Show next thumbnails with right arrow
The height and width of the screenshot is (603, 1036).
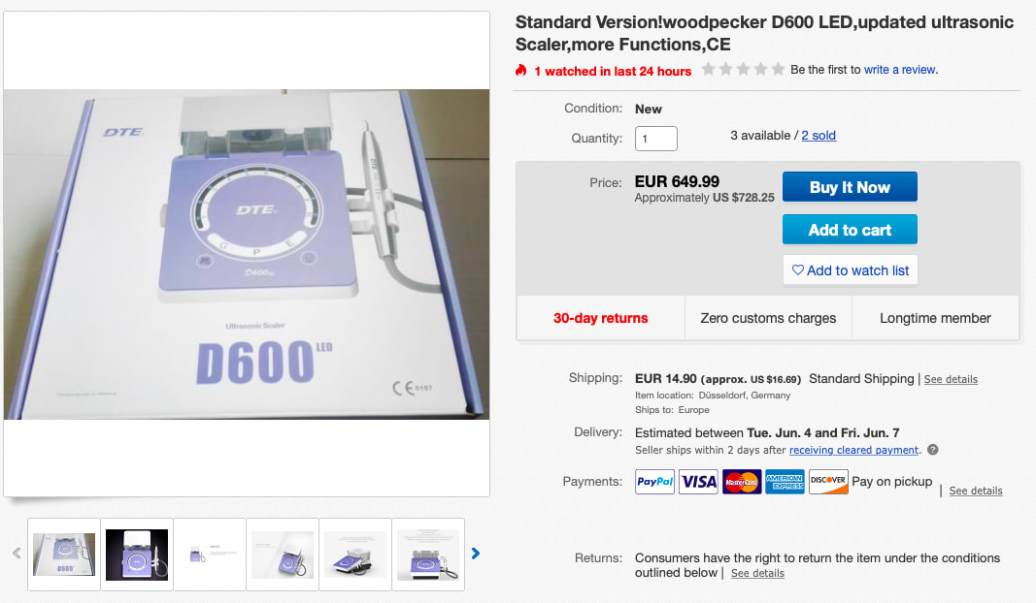(476, 554)
